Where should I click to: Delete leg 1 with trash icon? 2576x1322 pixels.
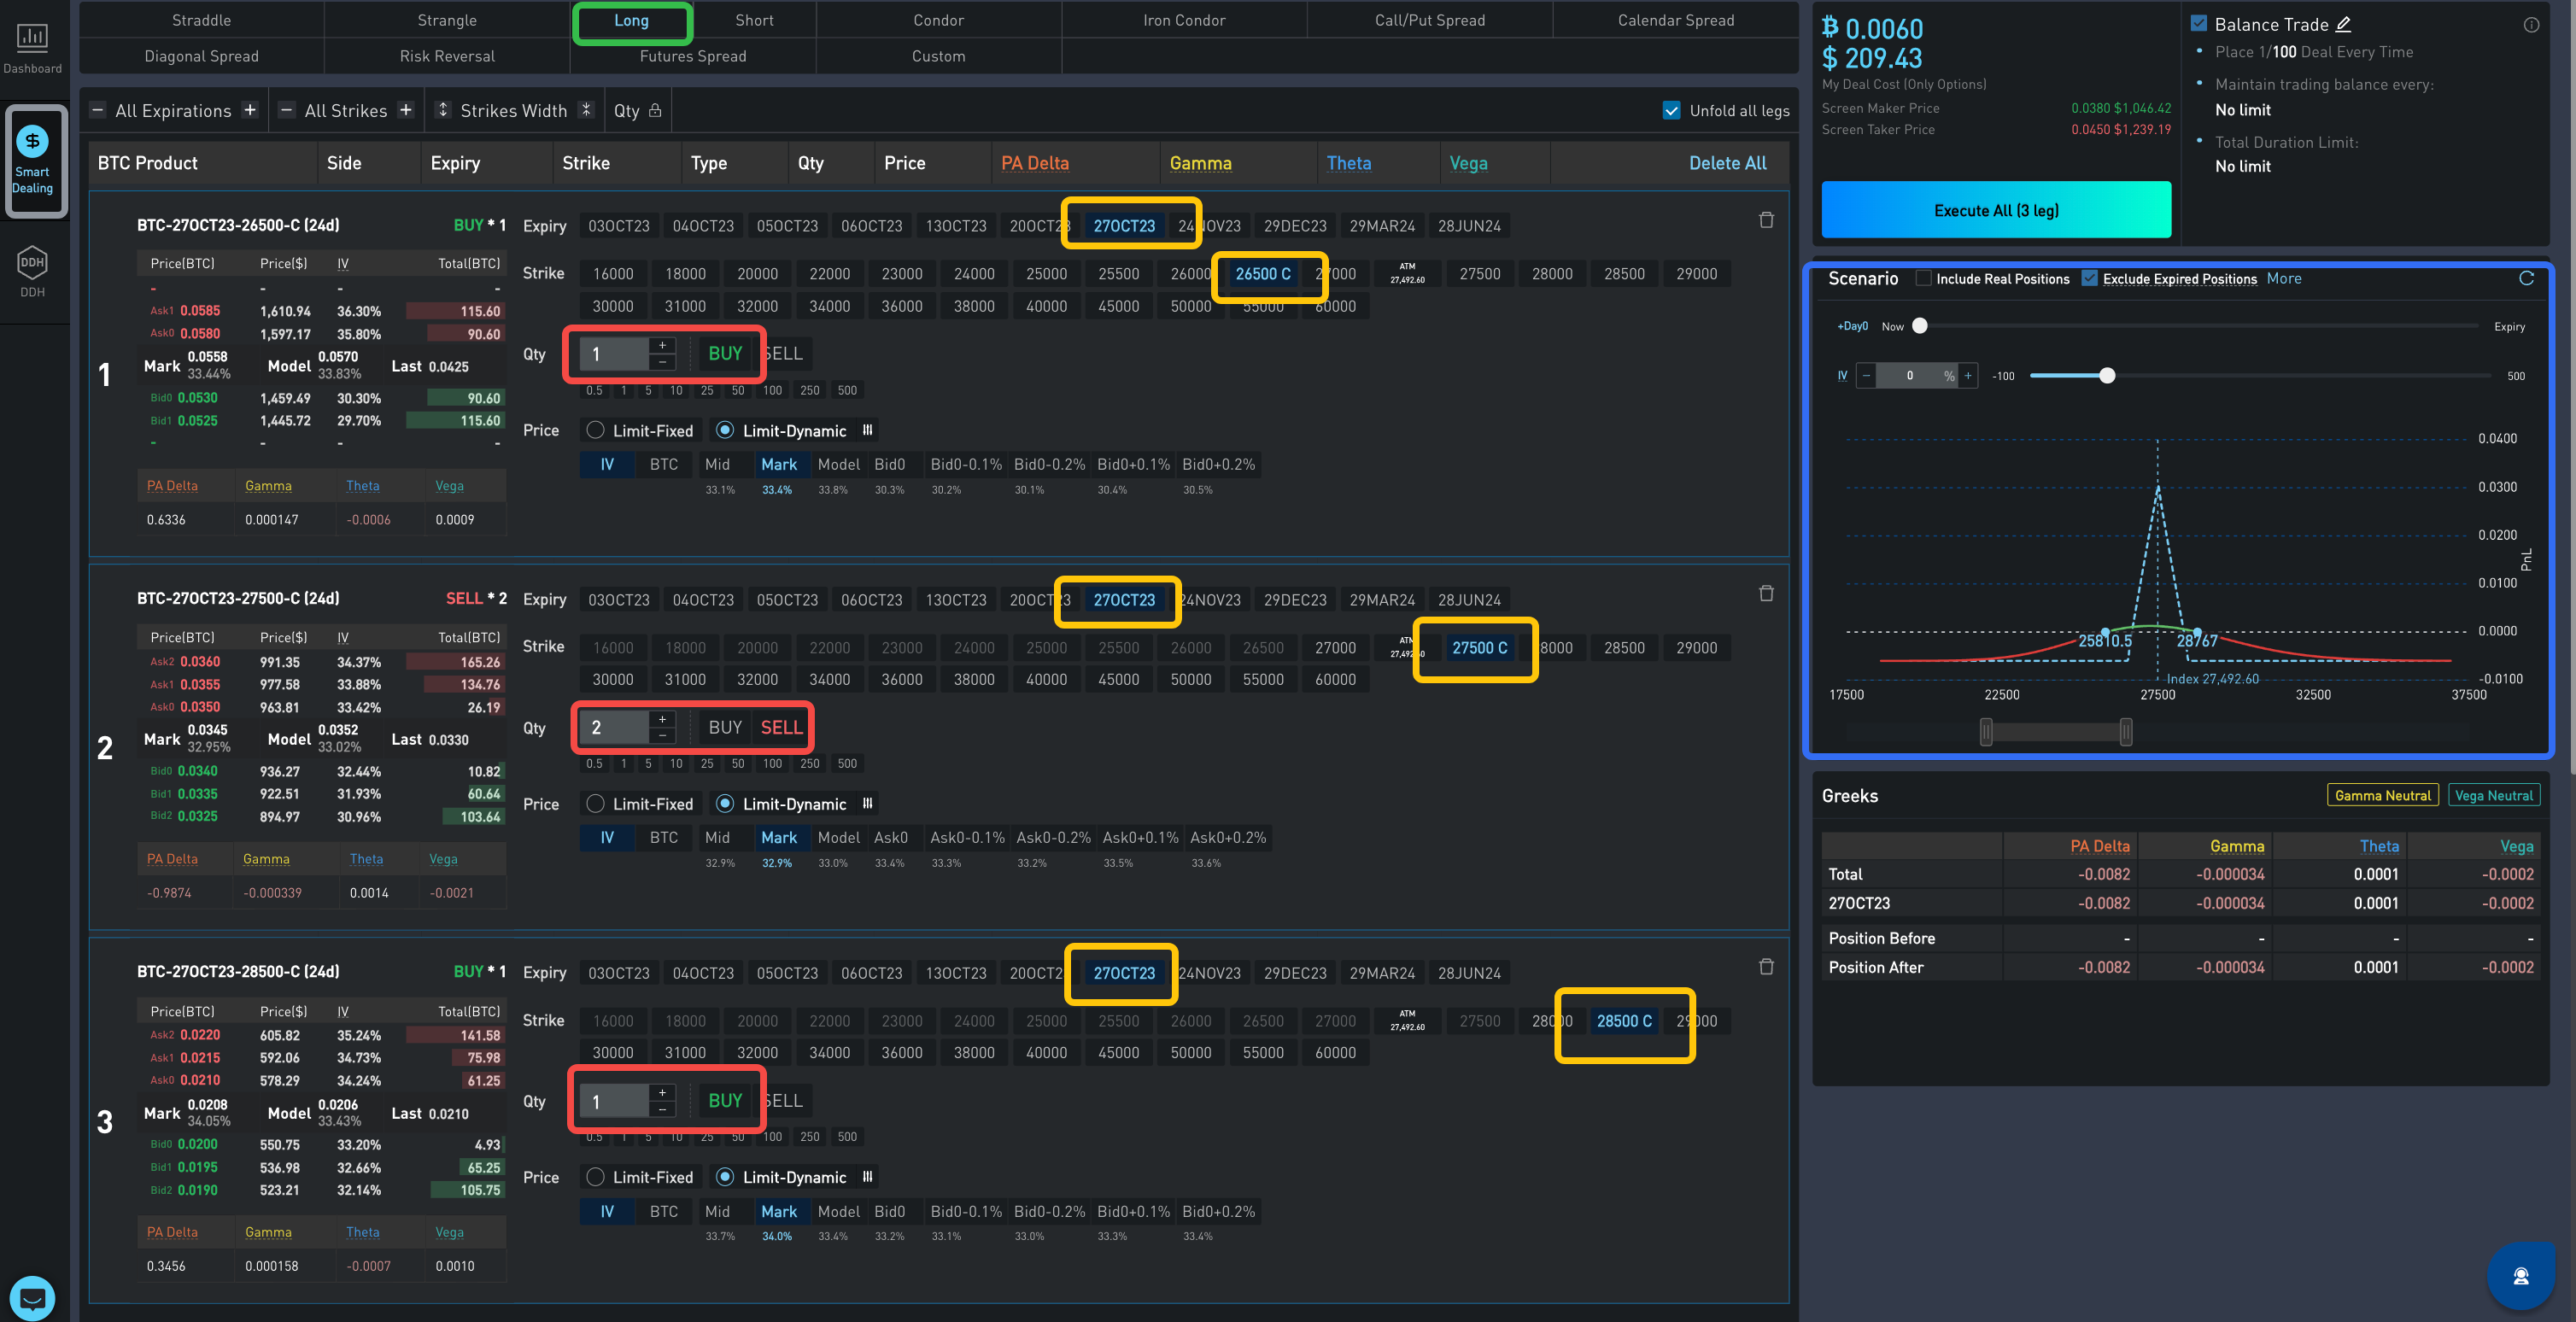pyautogui.click(x=1766, y=220)
